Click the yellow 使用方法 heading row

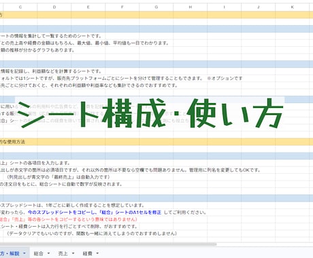(156, 142)
